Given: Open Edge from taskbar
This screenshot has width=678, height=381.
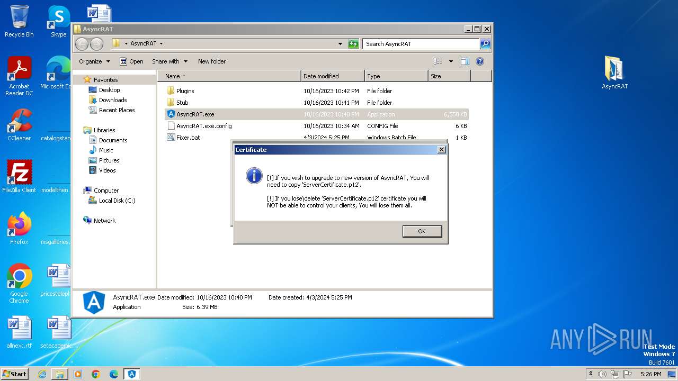Looking at the screenshot, I should tap(114, 374).
